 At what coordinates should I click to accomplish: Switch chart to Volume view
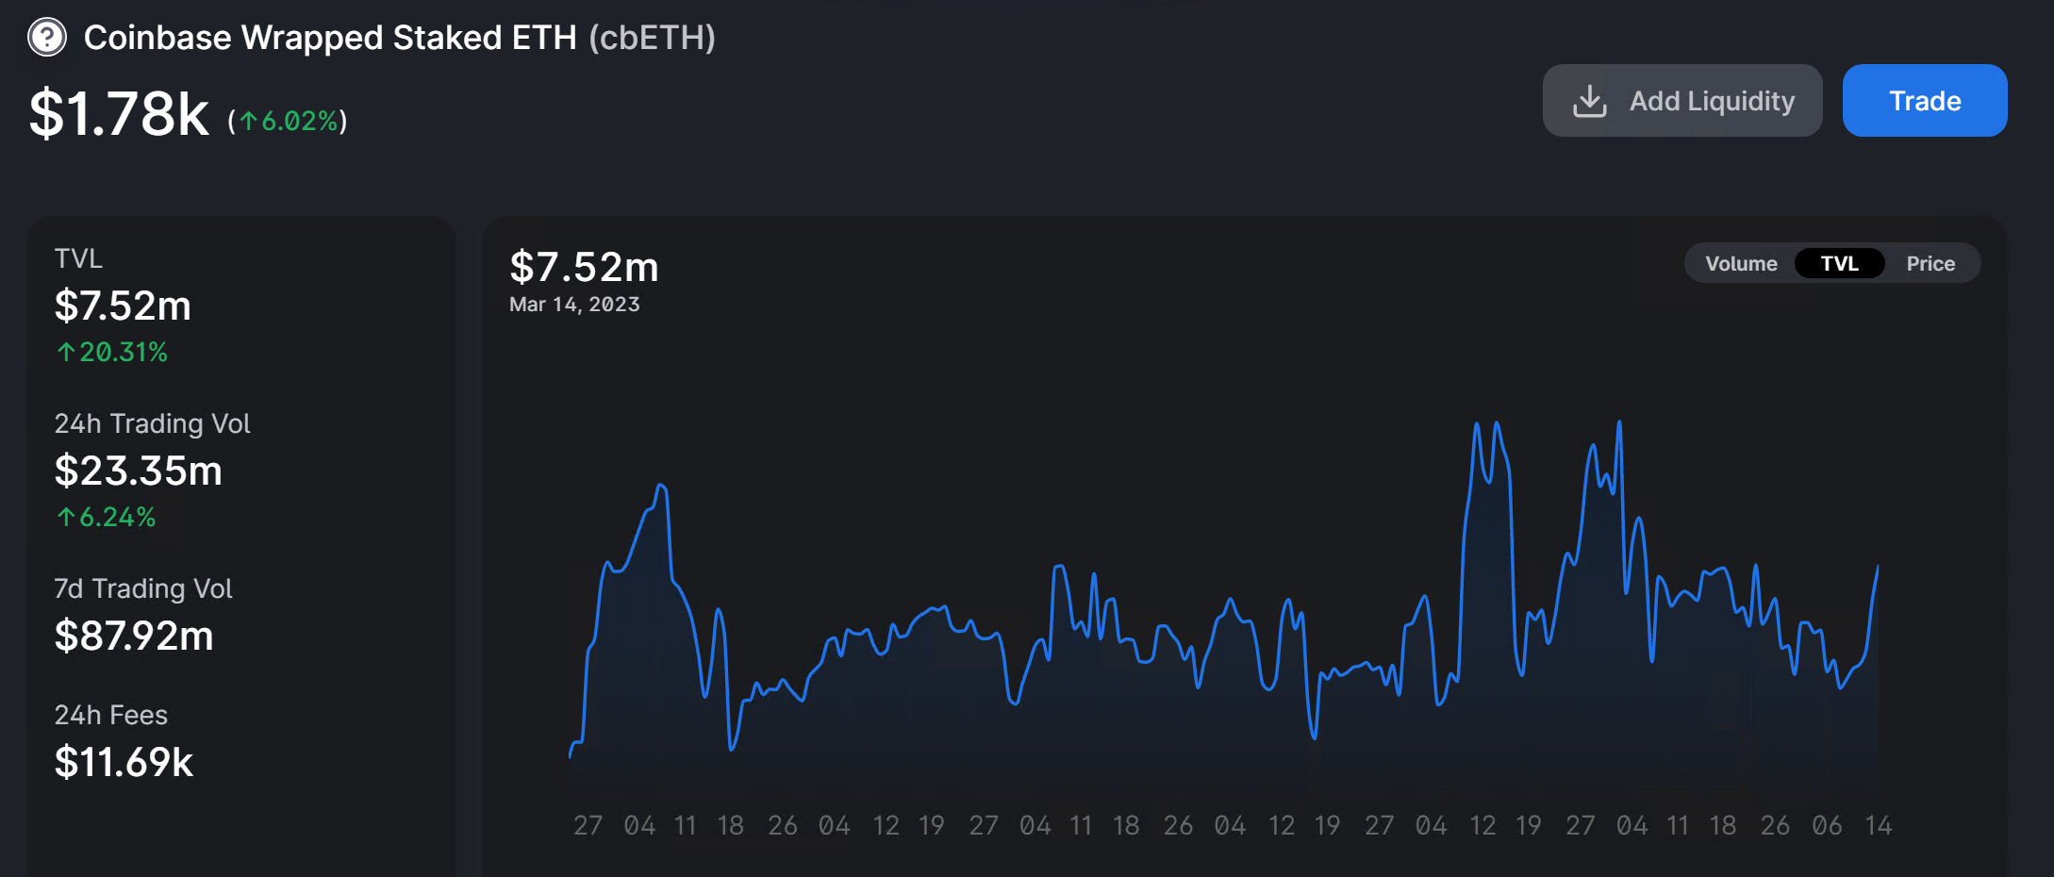(x=1740, y=264)
